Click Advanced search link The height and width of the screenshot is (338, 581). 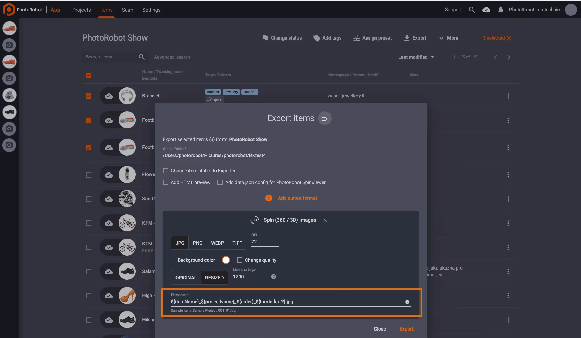coord(172,57)
